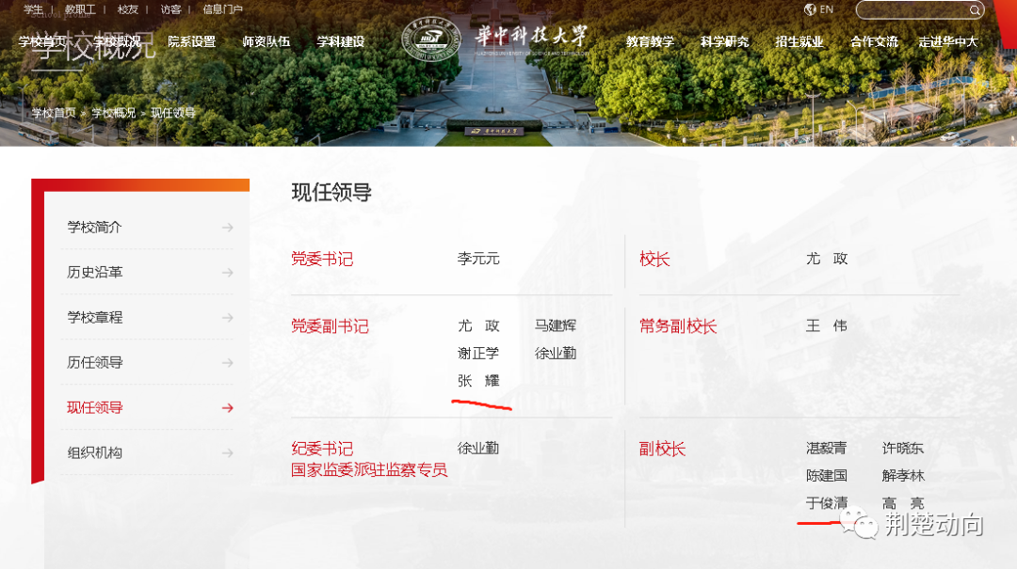This screenshot has height=569, width=1017.
Task: Click 学校首页 breadcrumb link
Action: point(54,113)
